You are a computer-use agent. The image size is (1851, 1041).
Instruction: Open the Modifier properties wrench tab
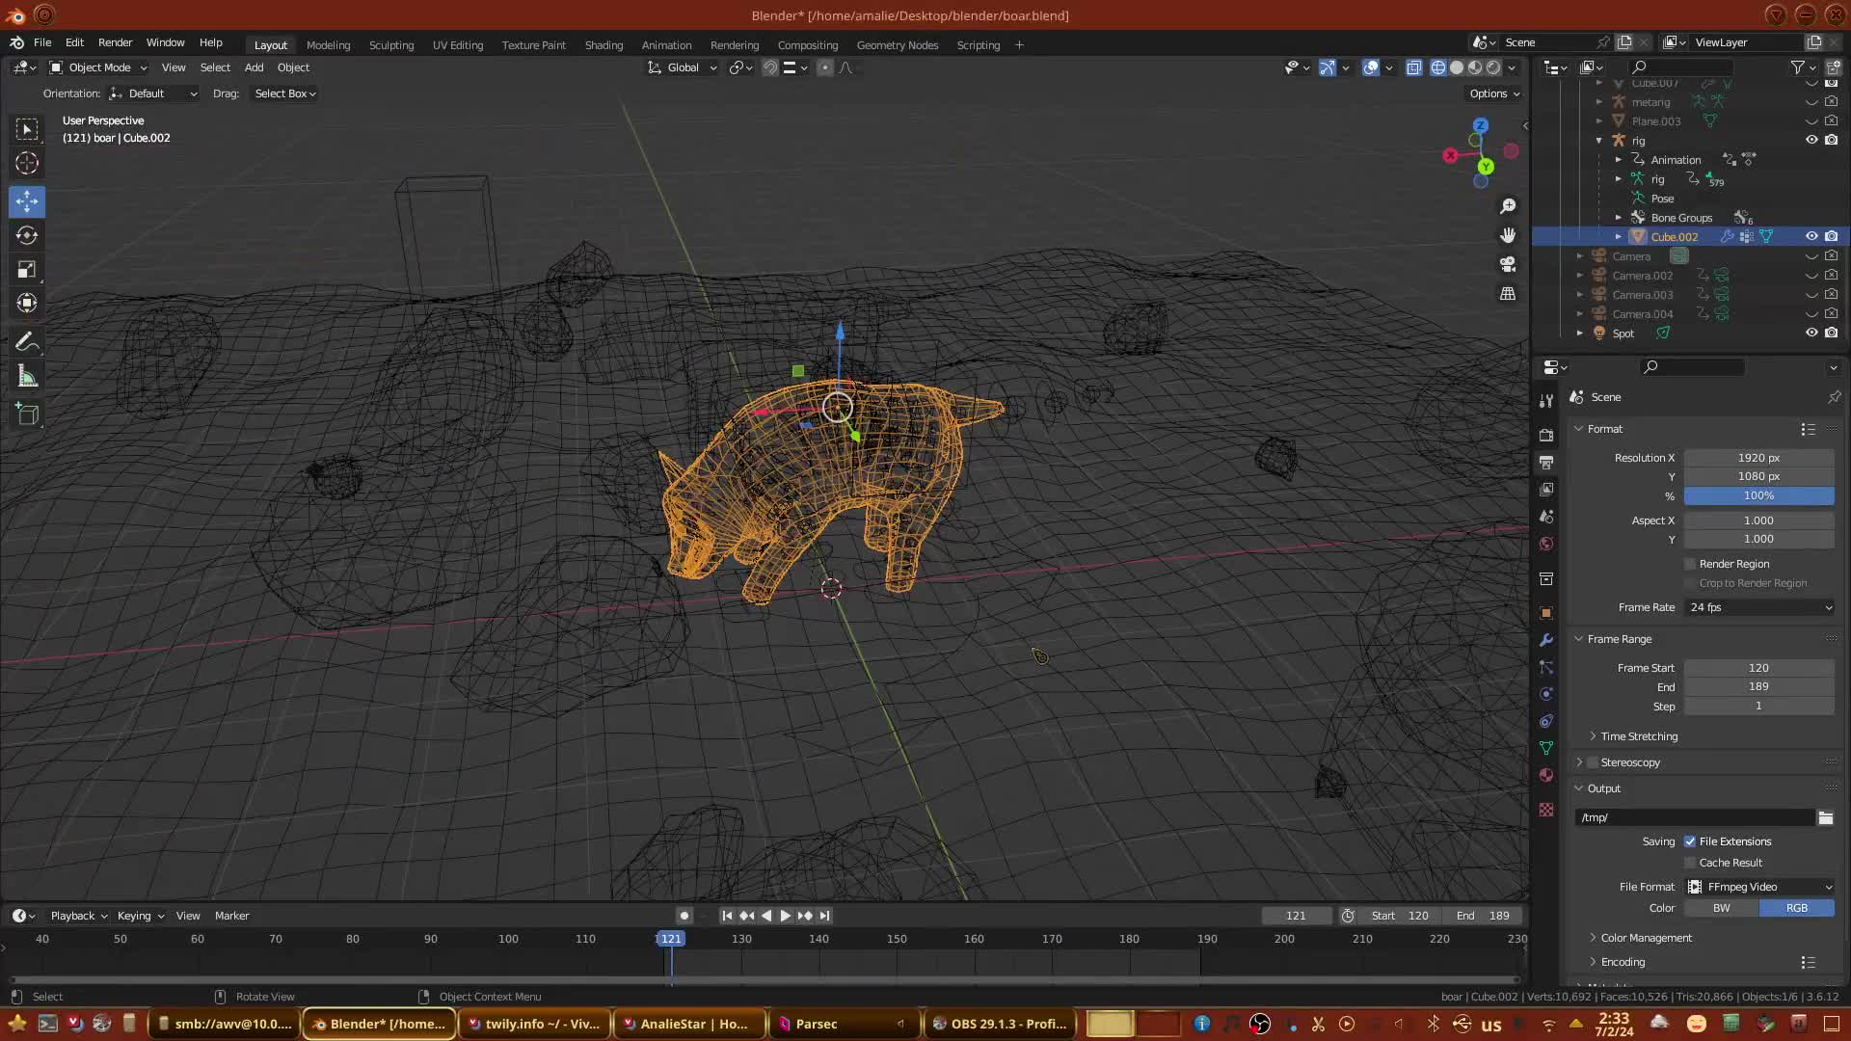(1546, 640)
